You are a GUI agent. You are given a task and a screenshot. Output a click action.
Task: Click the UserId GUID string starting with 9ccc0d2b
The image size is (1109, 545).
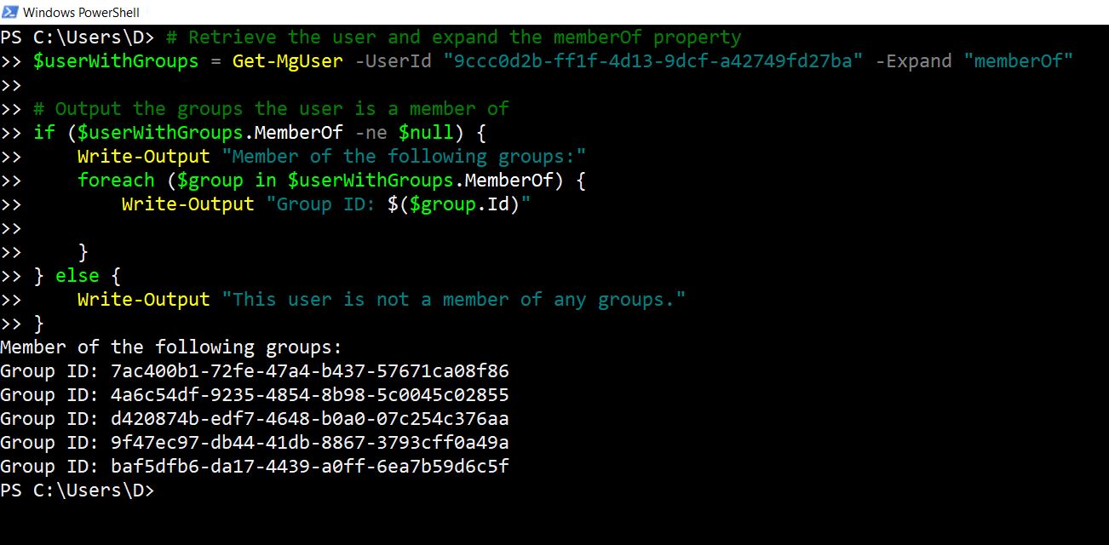pos(653,61)
